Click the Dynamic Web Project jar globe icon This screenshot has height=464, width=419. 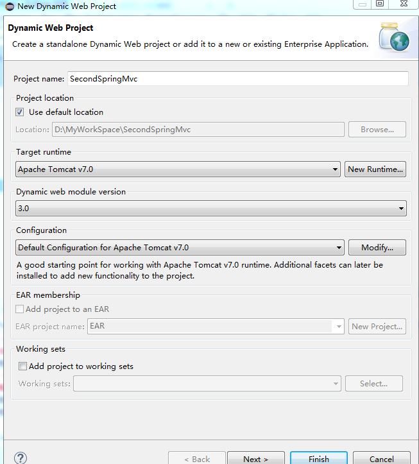click(394, 37)
